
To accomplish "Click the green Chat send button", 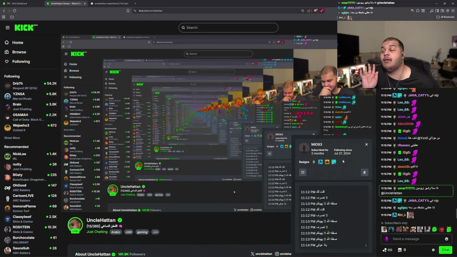I will [445, 250].
